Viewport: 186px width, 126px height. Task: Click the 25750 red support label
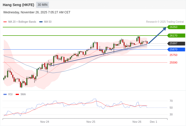point(173,55)
